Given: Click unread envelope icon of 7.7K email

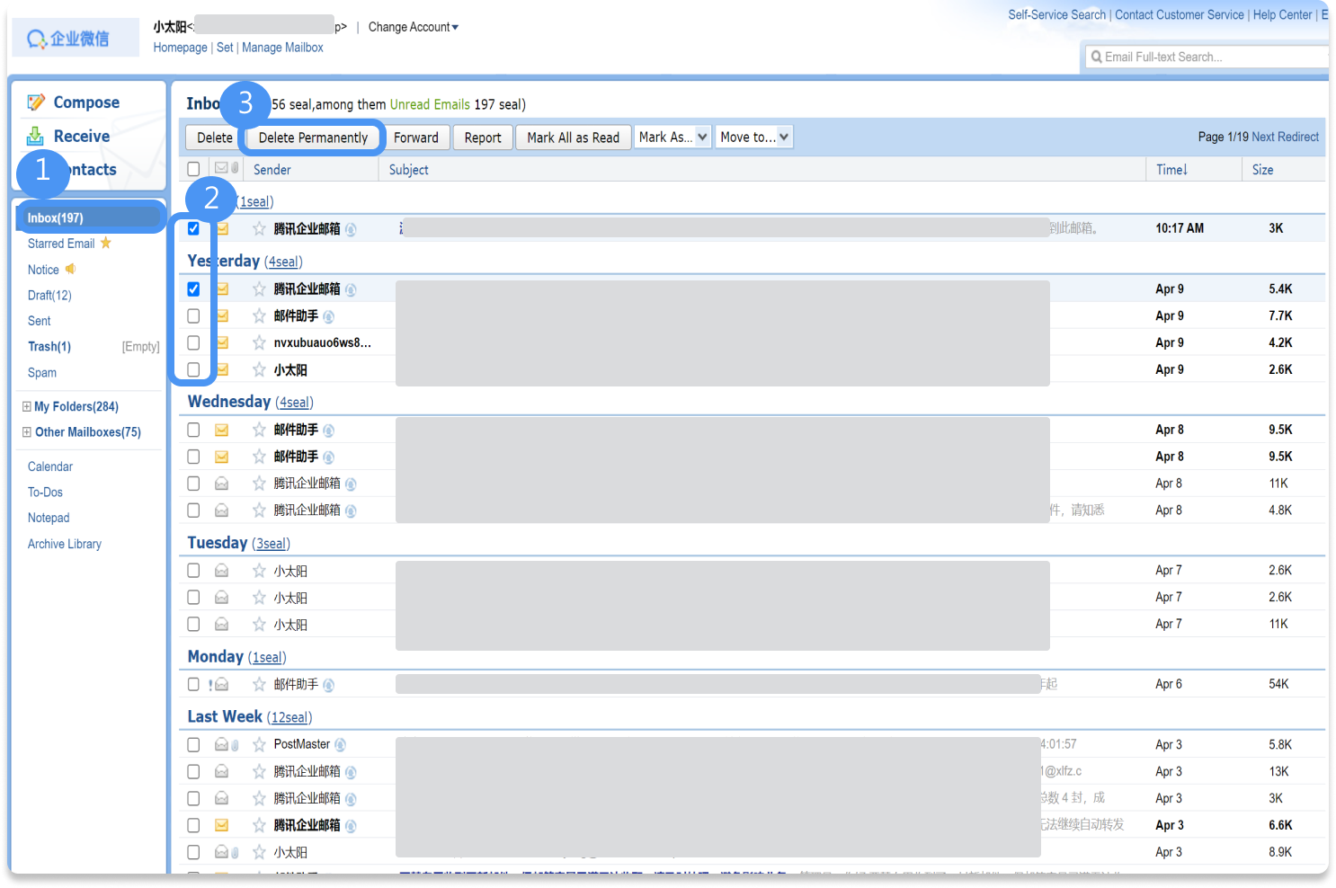Looking at the screenshot, I should tap(222, 315).
